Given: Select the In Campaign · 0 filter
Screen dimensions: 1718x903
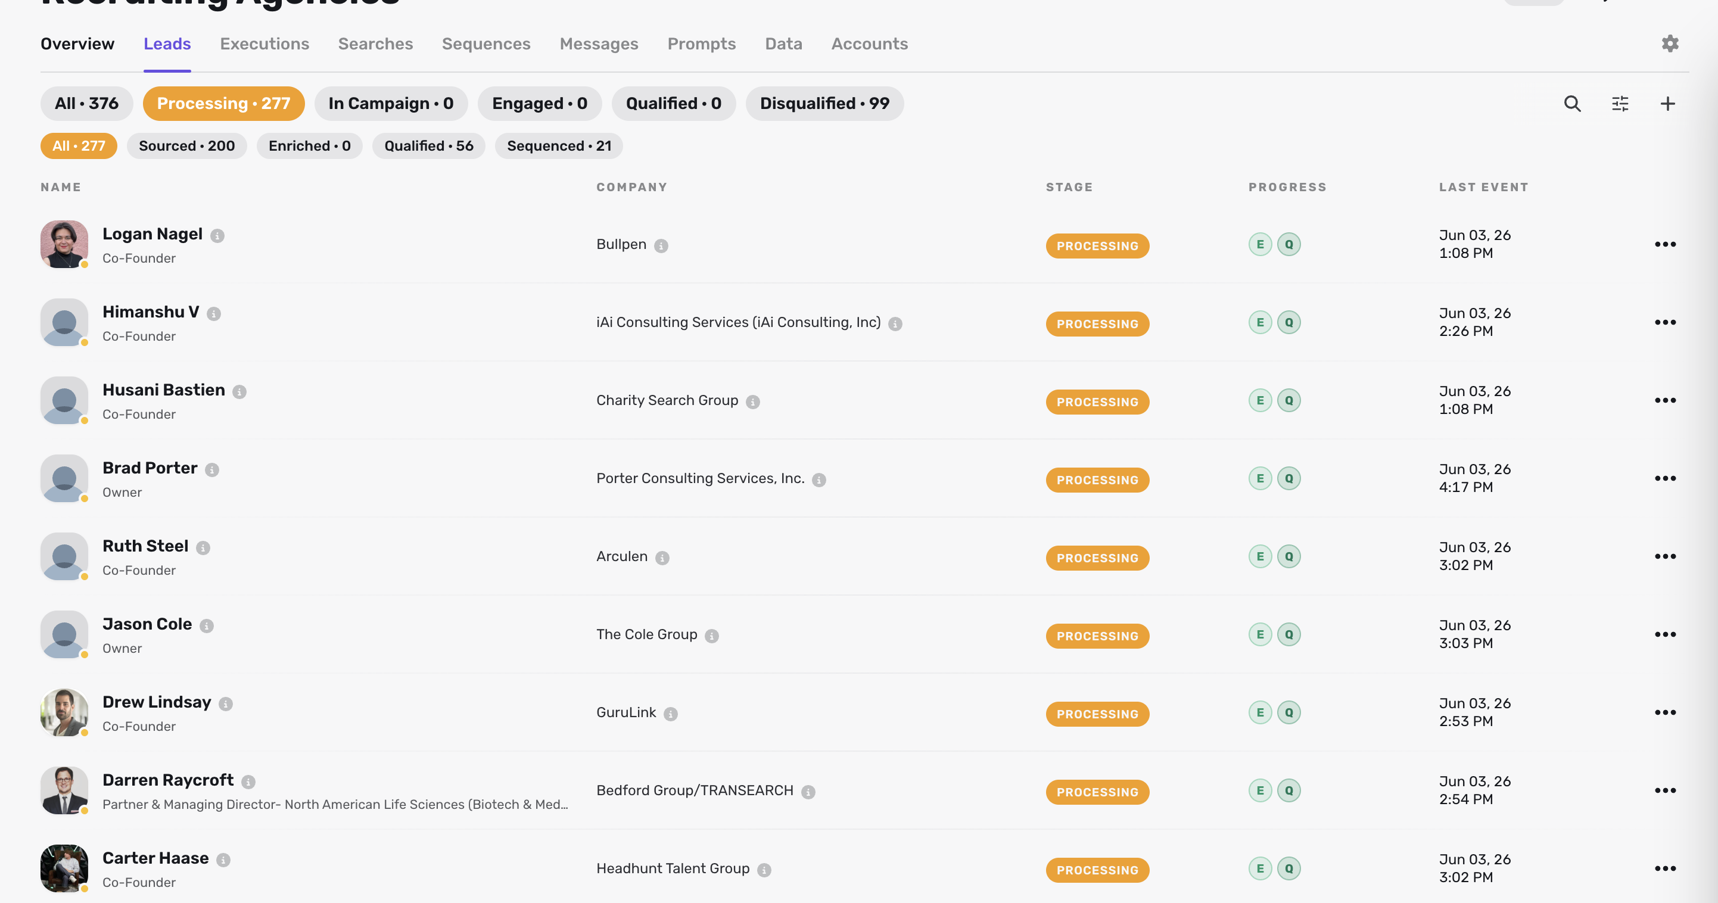Looking at the screenshot, I should (x=391, y=104).
